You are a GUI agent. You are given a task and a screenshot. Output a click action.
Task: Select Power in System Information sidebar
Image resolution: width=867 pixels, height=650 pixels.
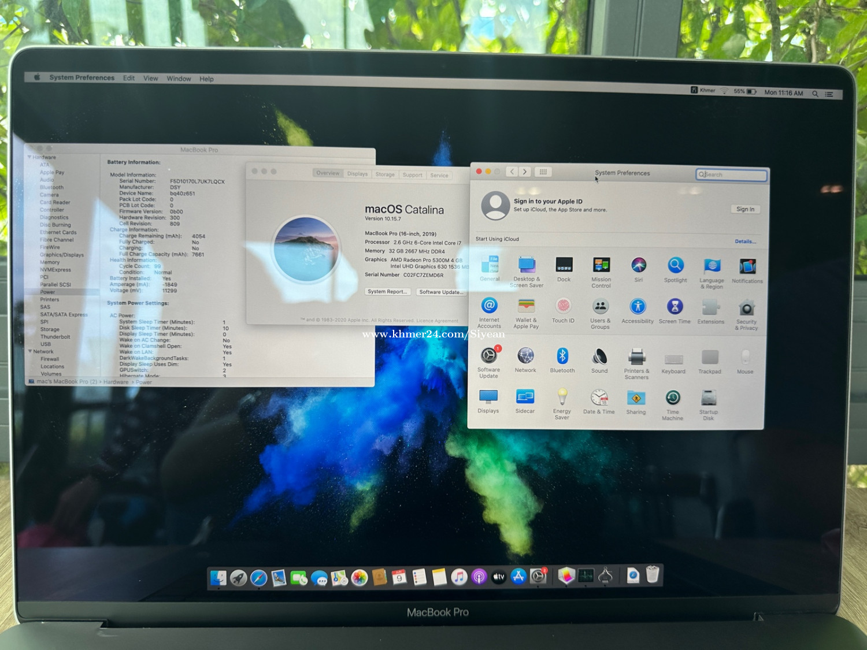(x=47, y=292)
